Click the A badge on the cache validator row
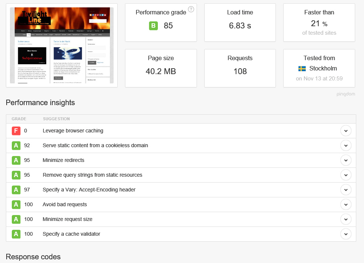 click(16, 234)
